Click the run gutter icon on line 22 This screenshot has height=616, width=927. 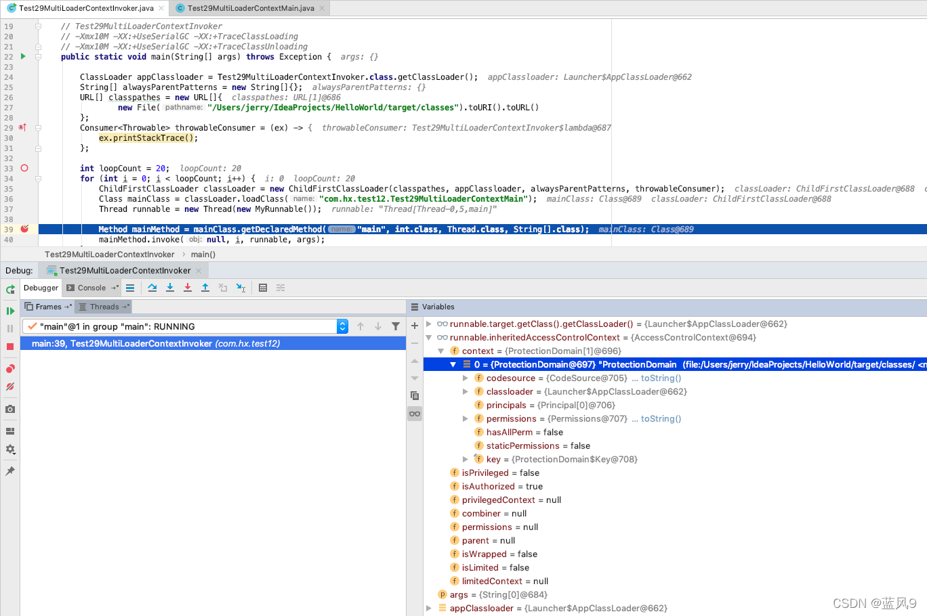[23, 56]
